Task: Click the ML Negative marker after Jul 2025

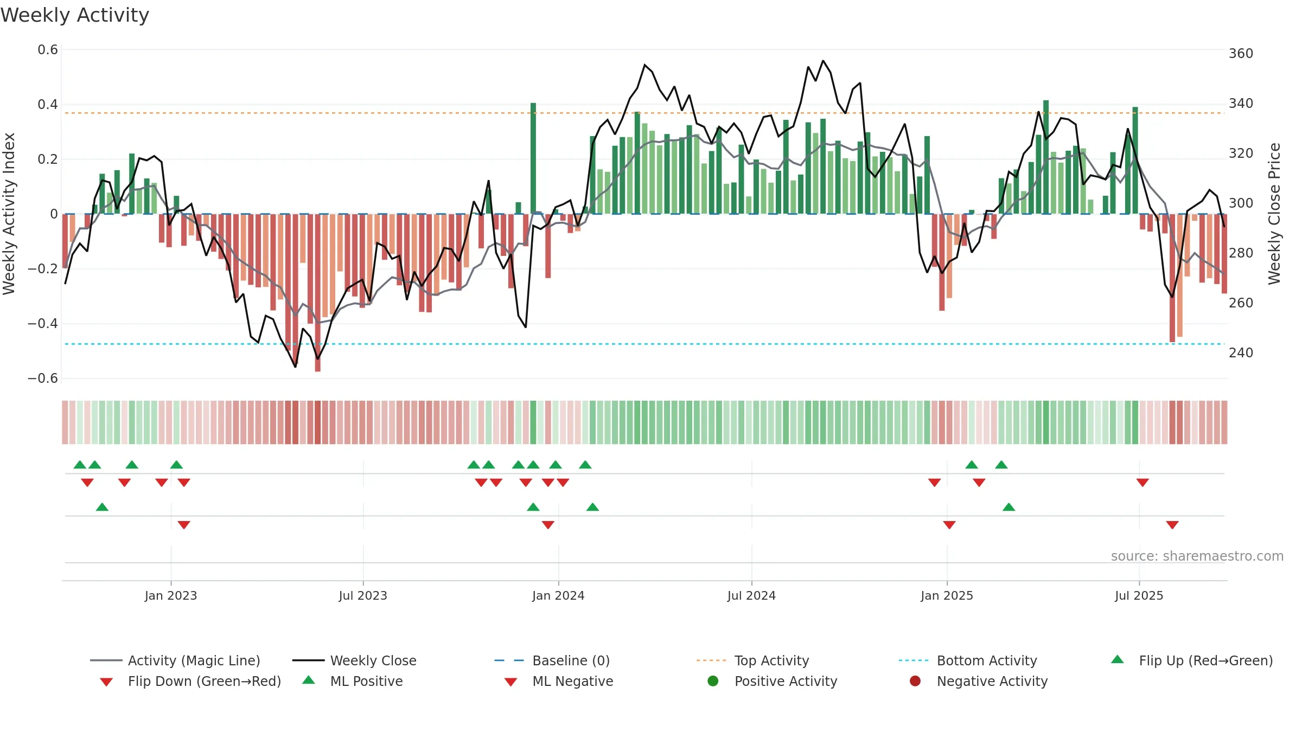Action: coord(1172,525)
